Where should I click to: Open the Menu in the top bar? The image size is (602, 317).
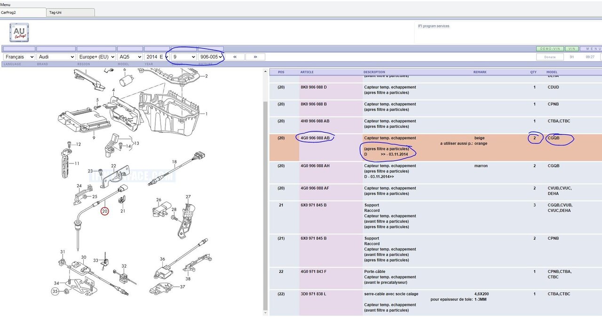pos(6,5)
